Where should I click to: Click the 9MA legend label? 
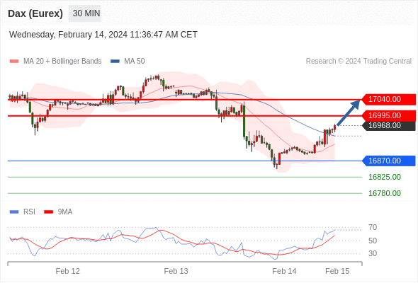point(65,212)
